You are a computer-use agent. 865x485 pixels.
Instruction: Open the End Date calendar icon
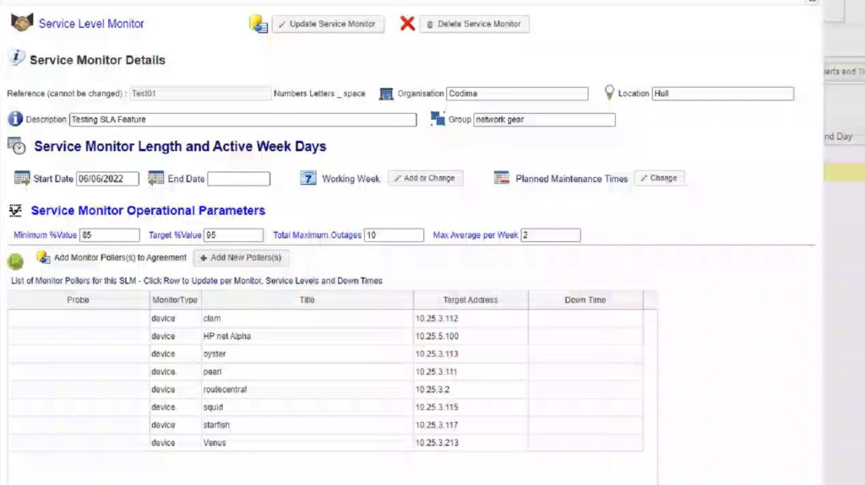[156, 178]
